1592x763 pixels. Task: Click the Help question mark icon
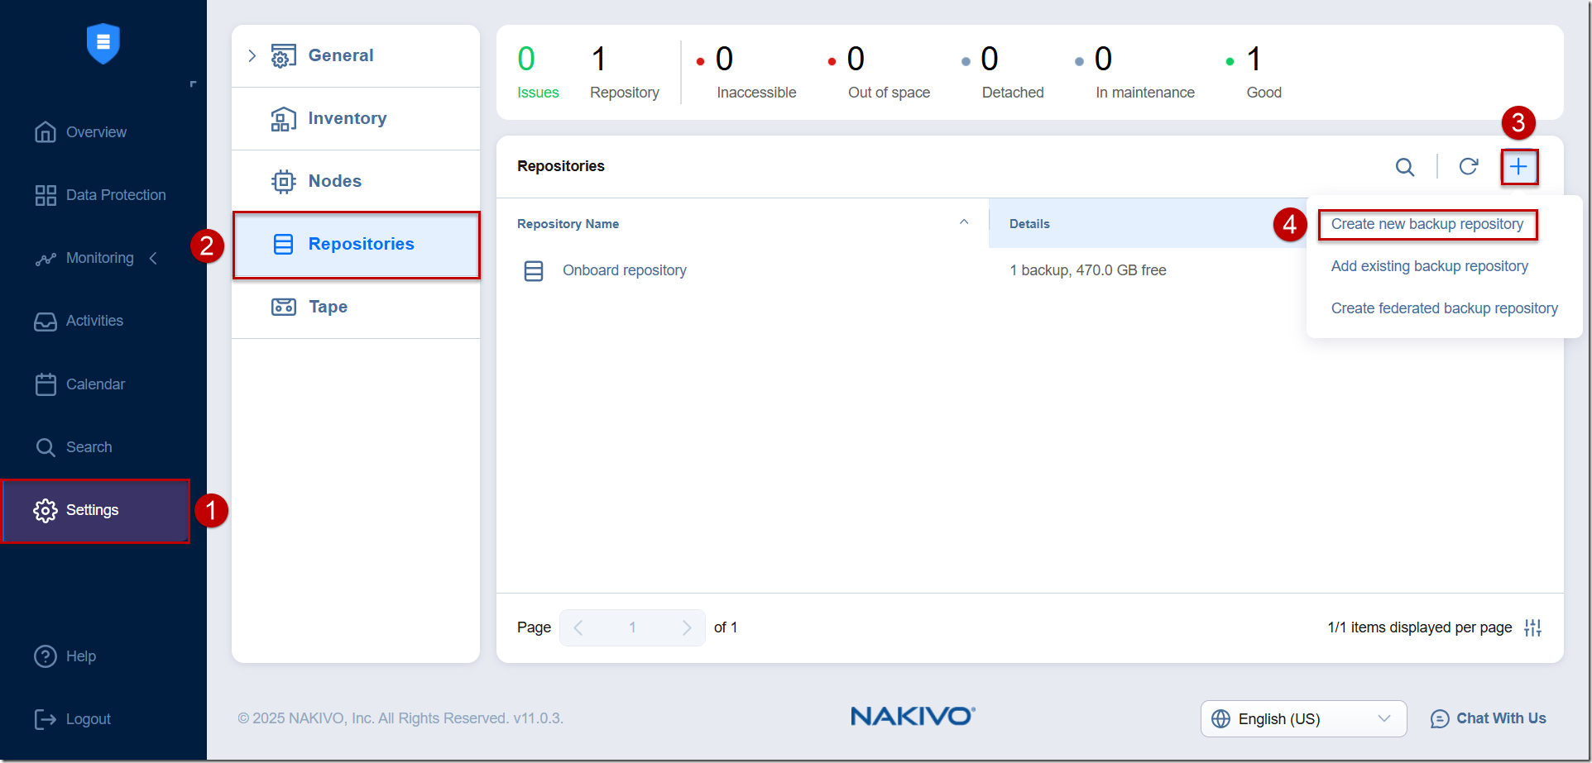click(x=46, y=656)
